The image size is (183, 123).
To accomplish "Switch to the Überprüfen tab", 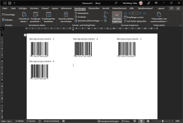I will (x=94, y=8).
